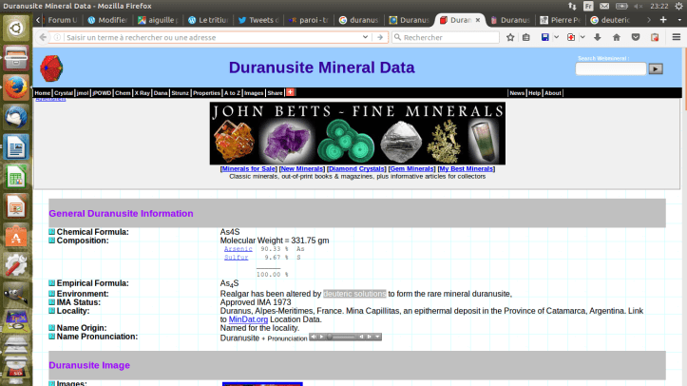Focus the URL address field

pos(213,38)
